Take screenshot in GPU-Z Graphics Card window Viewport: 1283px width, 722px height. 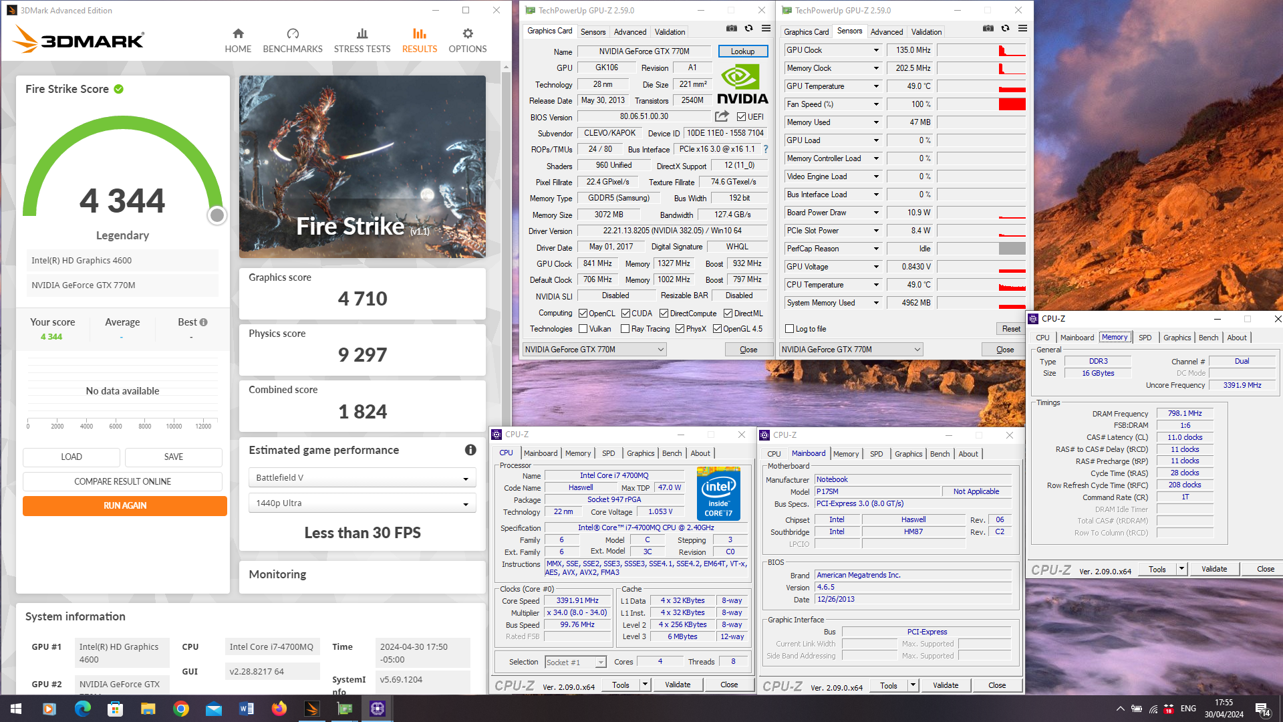point(732,29)
